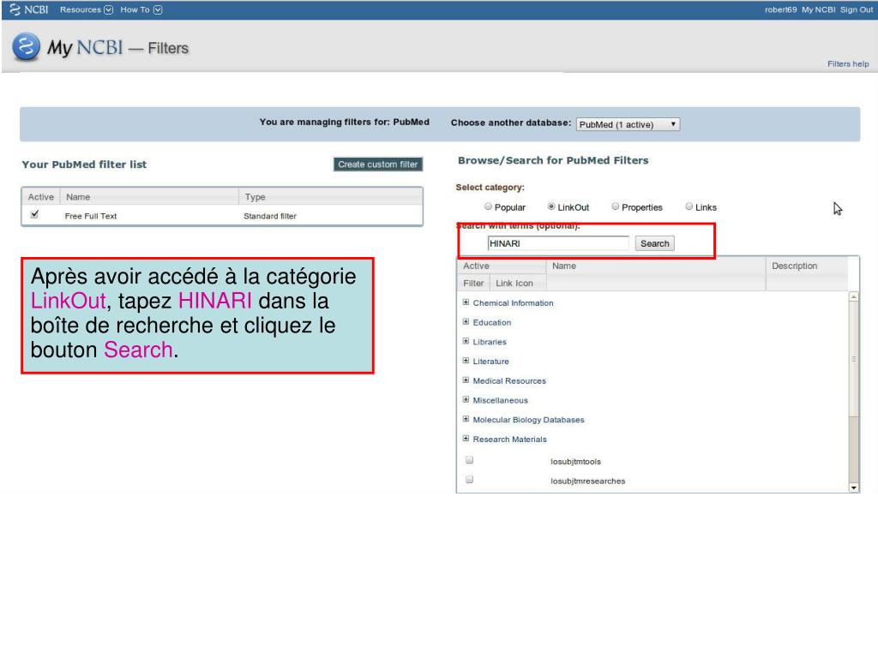Select the LinkOut category radio button
The height and width of the screenshot is (658, 878).
pos(551,206)
